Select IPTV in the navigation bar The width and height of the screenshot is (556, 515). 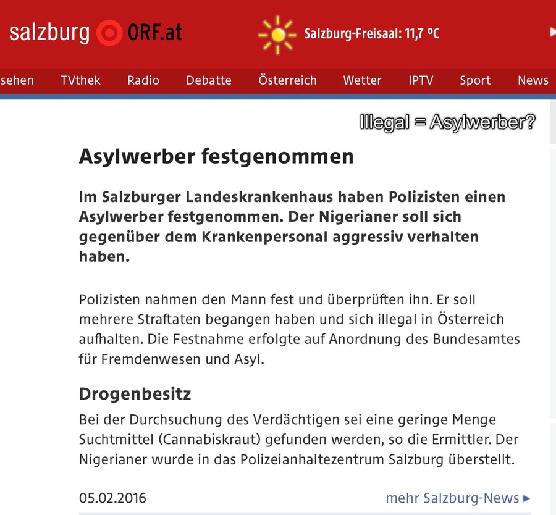coord(421,80)
